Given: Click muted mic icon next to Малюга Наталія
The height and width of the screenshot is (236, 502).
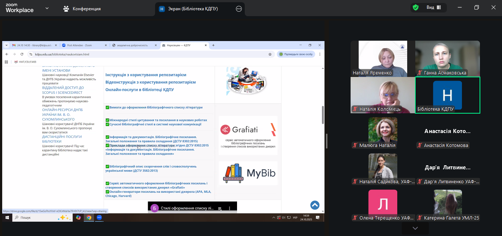Looking at the screenshot, I should click(355, 145).
